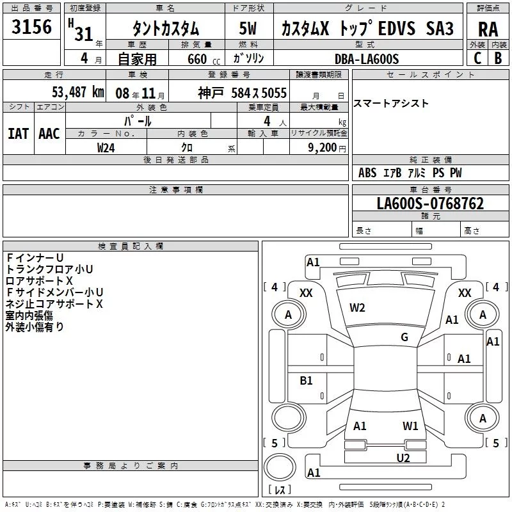This screenshot has width=512, height=512.
Task: Click the 最大積載量 header
Action: click(319, 107)
